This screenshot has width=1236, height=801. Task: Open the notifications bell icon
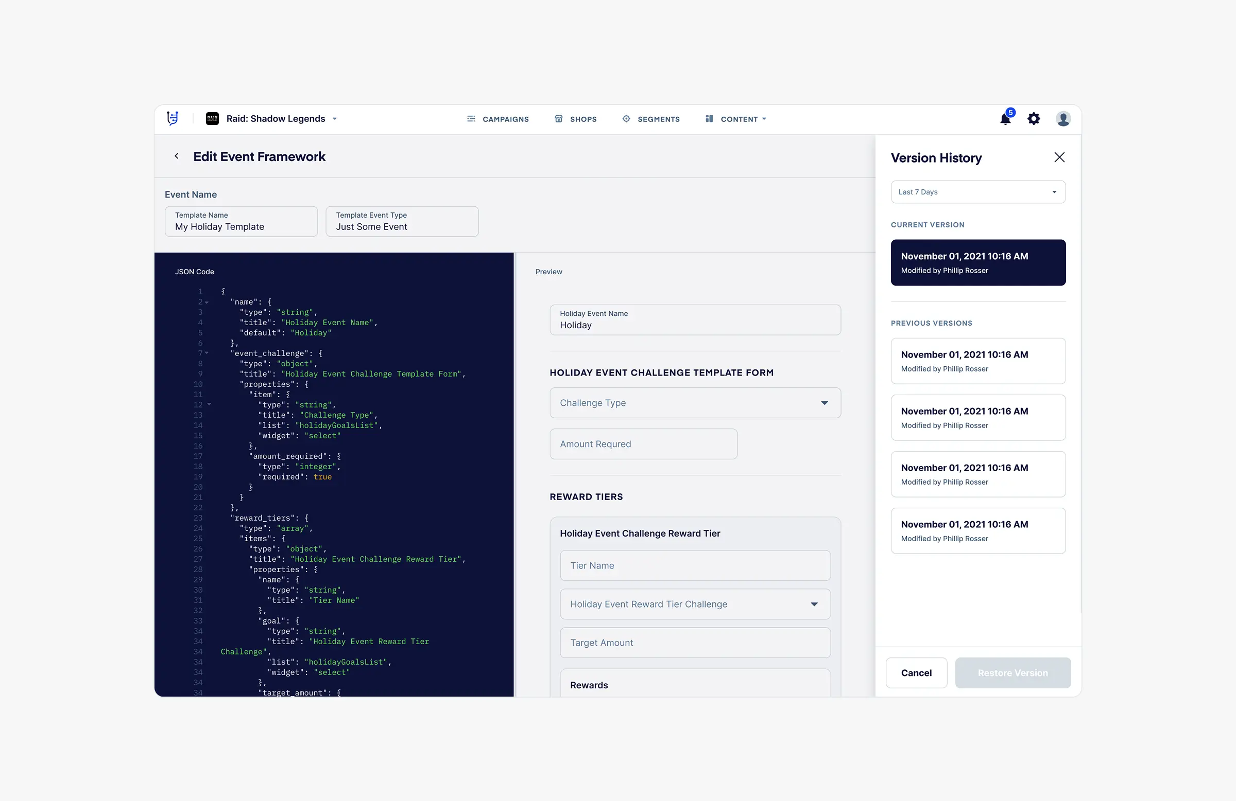coord(1005,119)
